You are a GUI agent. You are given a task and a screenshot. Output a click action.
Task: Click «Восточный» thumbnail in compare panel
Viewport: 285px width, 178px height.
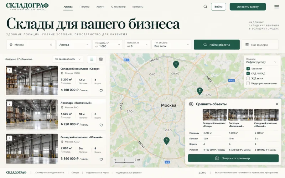tap(240, 115)
